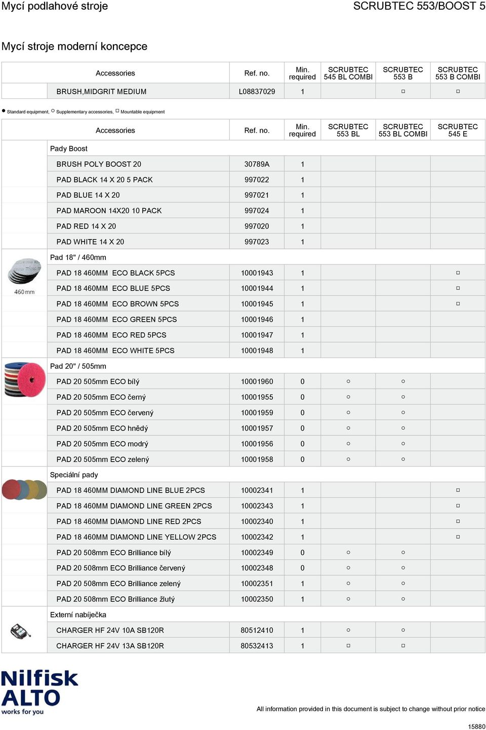Click the square Mountable equipment legend symbol
The width and height of the screenshot is (486, 730).
pyautogui.click(x=117, y=110)
